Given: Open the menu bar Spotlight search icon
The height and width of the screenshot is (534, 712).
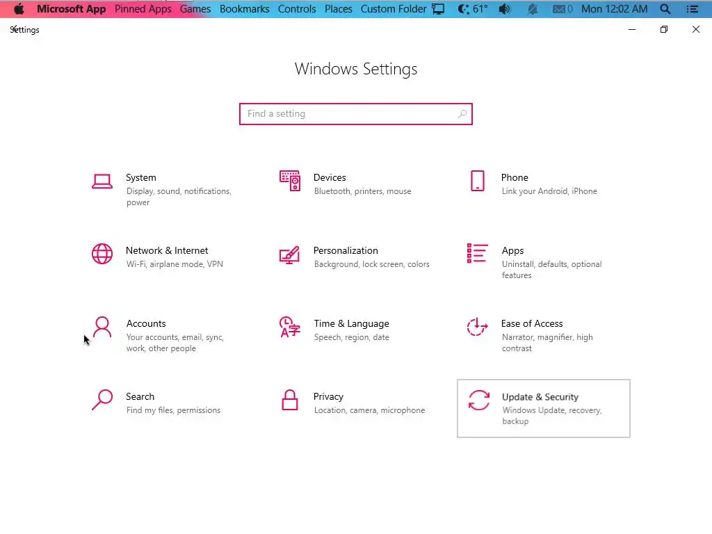Looking at the screenshot, I should pos(665,9).
